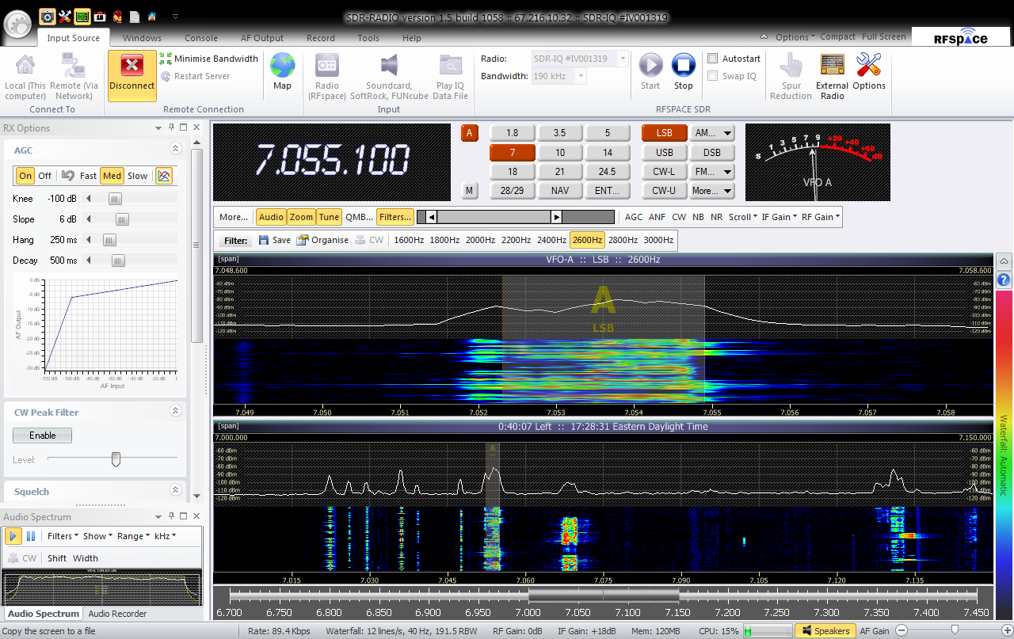Click the Minimise Bandwidth icon

(166, 59)
